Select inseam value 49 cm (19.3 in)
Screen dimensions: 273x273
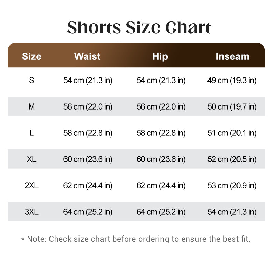point(232,81)
